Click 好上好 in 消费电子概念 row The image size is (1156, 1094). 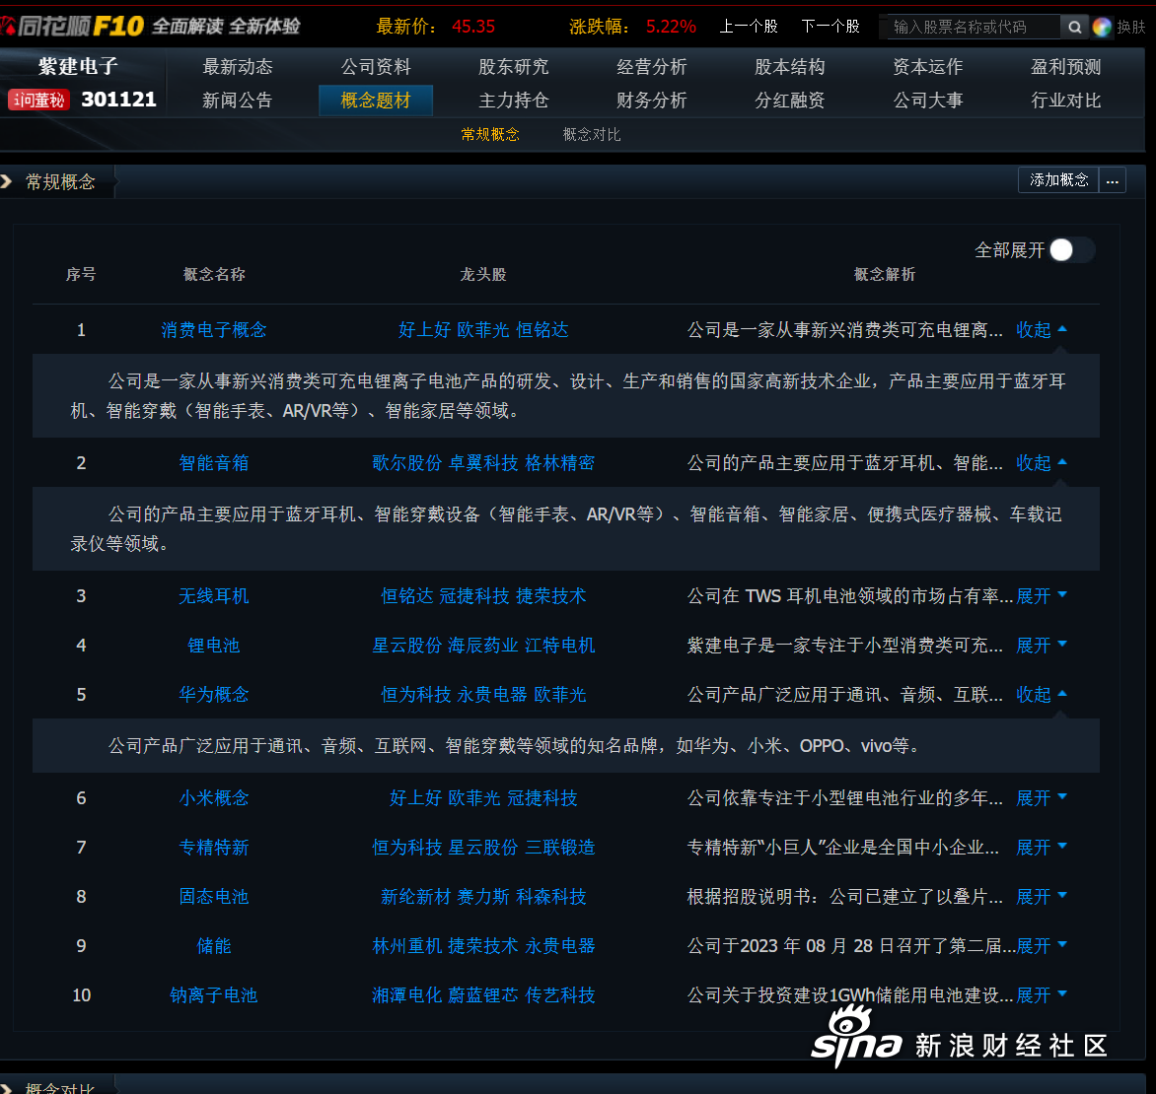(425, 329)
